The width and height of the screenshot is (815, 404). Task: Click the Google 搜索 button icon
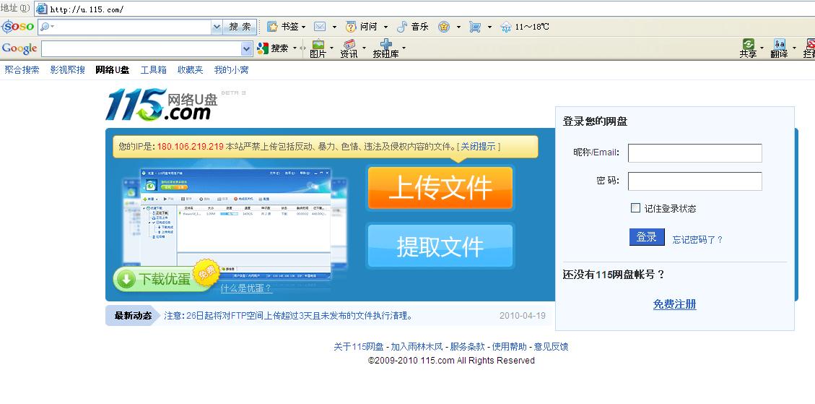tap(263, 48)
